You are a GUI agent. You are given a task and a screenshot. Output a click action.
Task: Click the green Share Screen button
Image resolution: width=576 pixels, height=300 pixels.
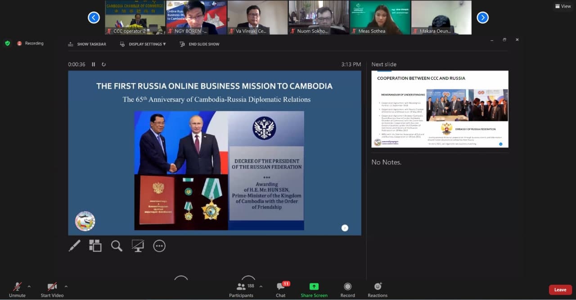click(x=314, y=289)
